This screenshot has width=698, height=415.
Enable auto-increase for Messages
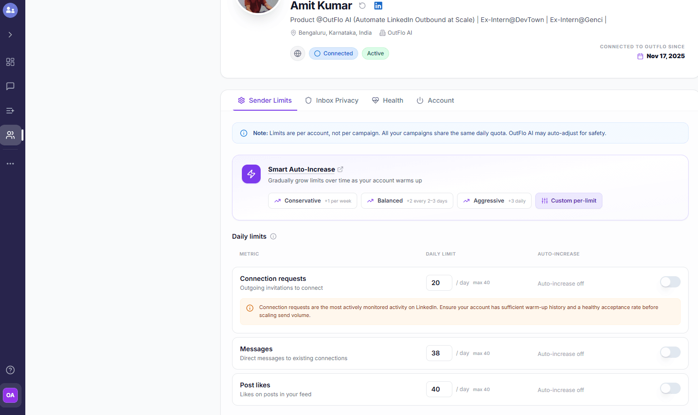coord(670,352)
